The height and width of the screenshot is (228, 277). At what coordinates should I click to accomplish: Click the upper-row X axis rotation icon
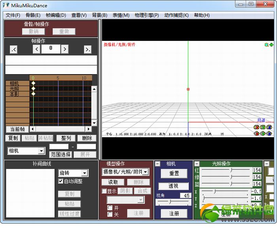256,127
